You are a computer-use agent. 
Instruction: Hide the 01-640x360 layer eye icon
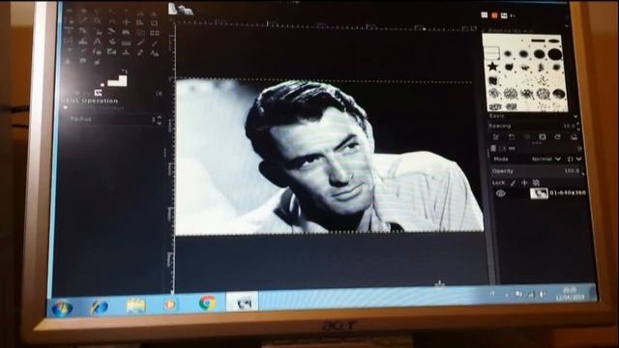click(501, 193)
